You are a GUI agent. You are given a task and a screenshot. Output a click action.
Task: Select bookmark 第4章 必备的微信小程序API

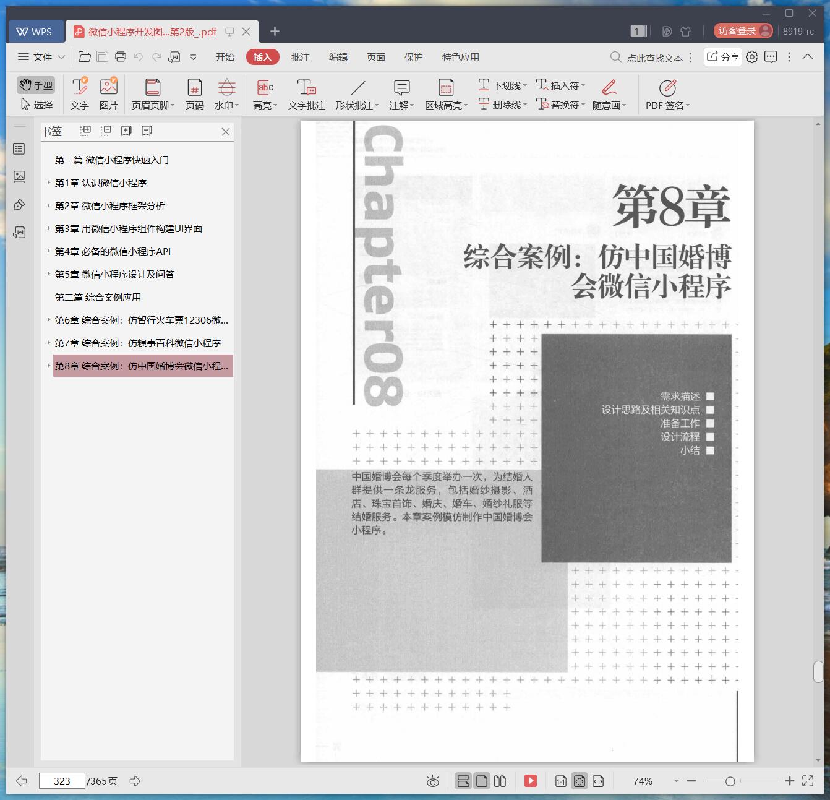(x=113, y=251)
